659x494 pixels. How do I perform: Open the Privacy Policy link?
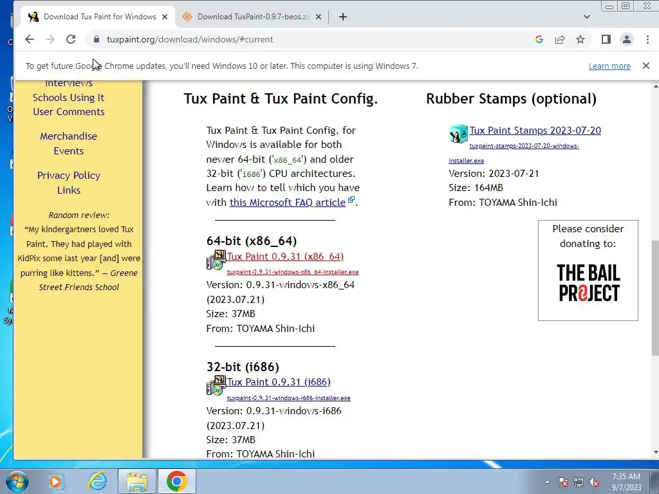pos(68,175)
